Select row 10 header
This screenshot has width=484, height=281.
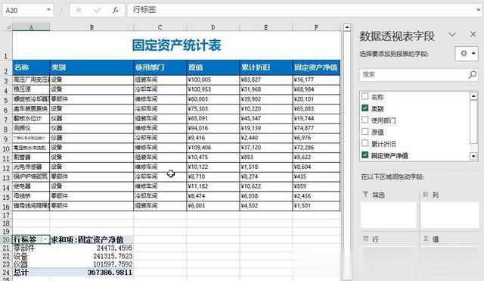point(6,148)
